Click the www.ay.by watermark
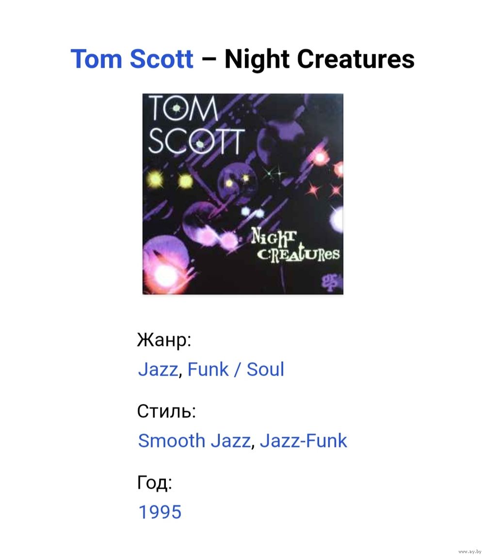Viewport: 485px width, 557px height. [x=469, y=551]
